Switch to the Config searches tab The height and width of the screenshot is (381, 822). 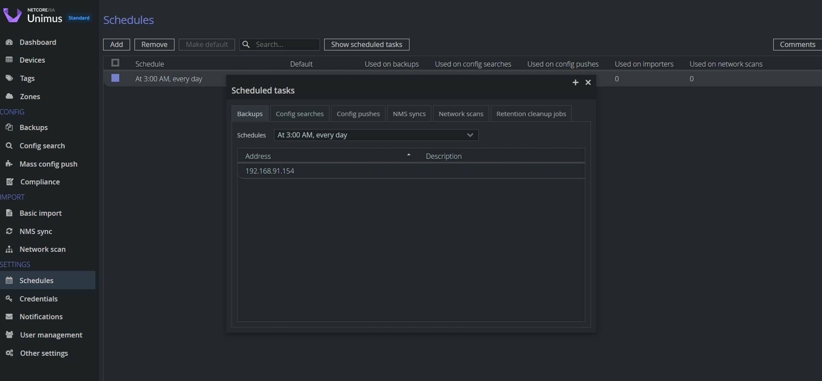click(300, 114)
